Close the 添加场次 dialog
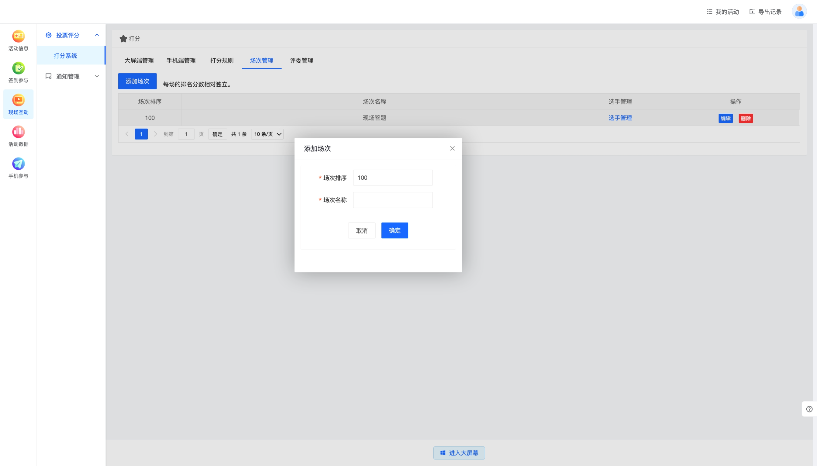Image resolution: width=817 pixels, height=466 pixels. 452,148
